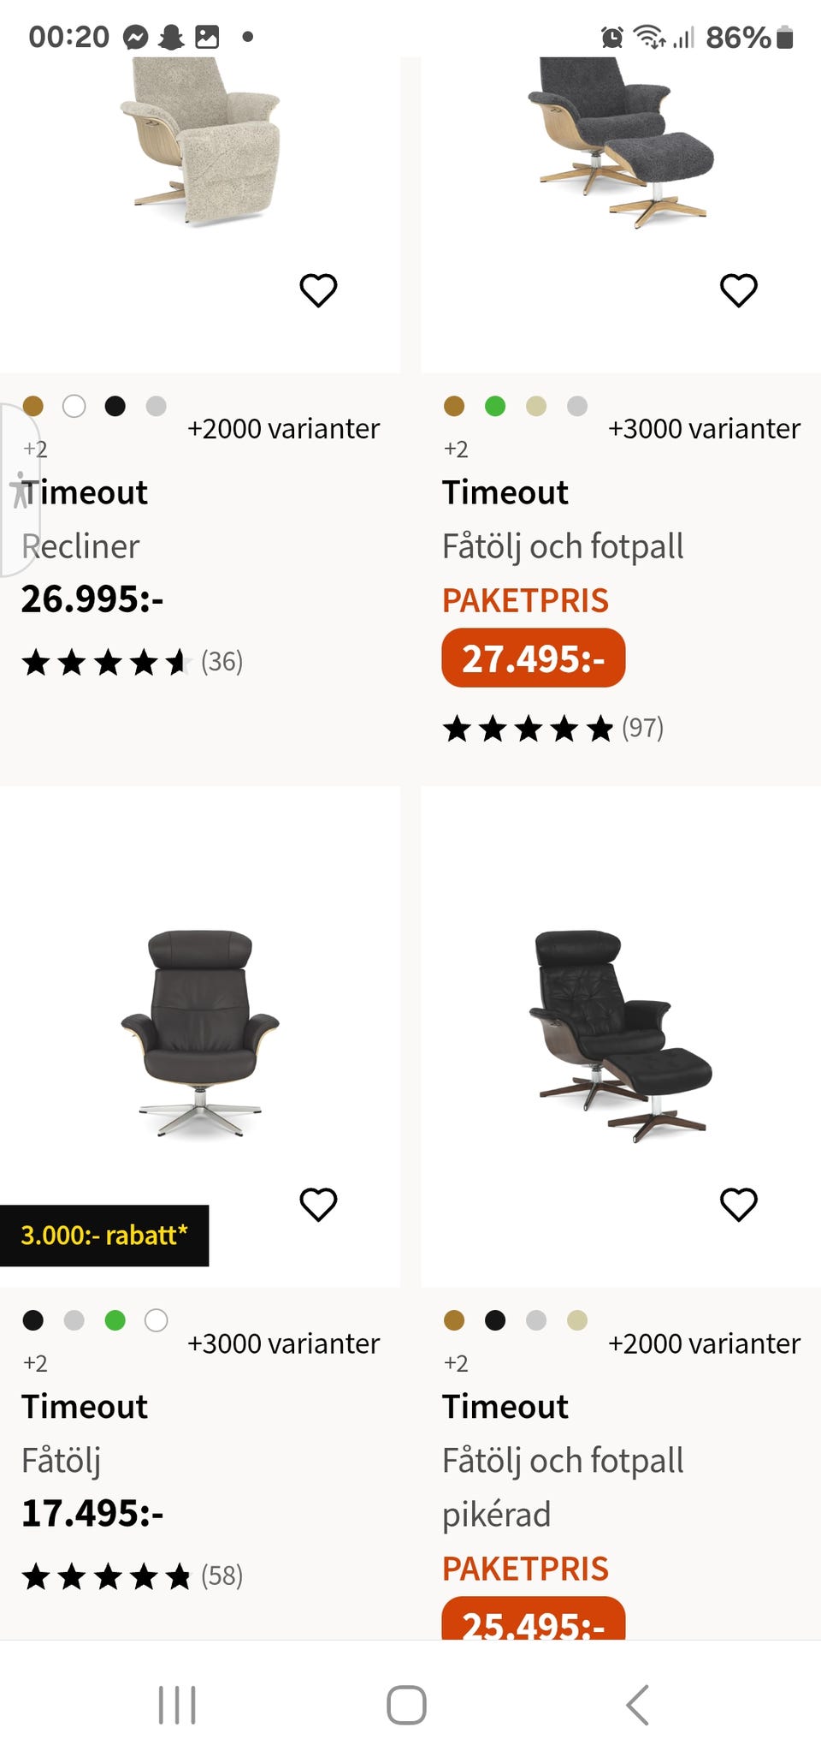Select the beige swatch for the pikérad chair
The height and width of the screenshot is (1763, 821).
[577, 1320]
